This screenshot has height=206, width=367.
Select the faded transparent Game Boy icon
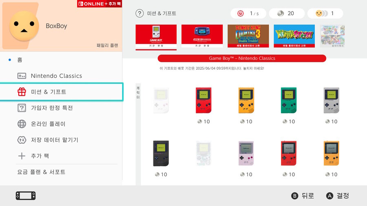coord(203,153)
